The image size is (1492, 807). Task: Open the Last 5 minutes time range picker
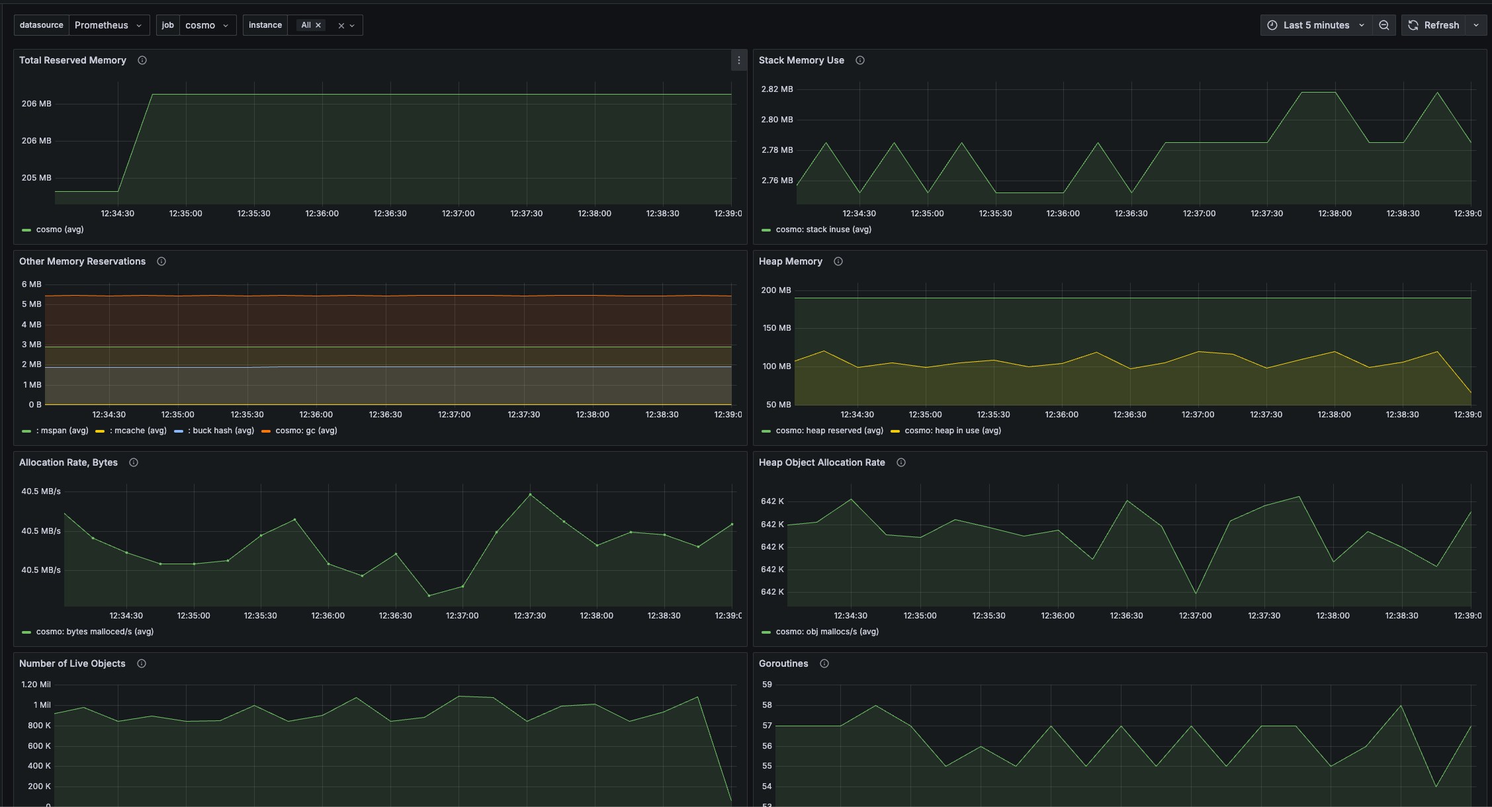pos(1316,24)
